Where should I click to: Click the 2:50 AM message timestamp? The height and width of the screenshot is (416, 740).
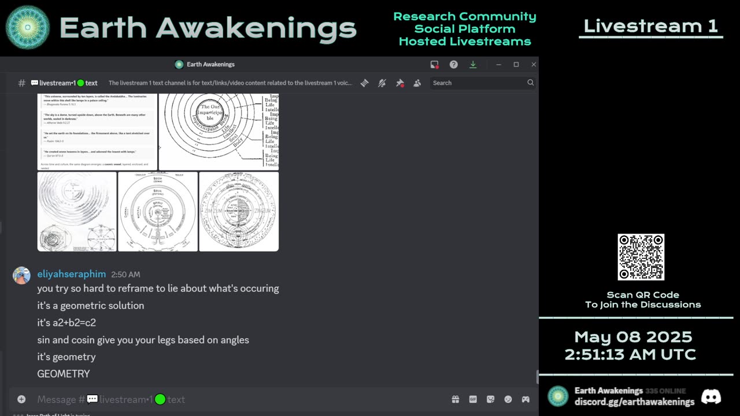click(125, 274)
